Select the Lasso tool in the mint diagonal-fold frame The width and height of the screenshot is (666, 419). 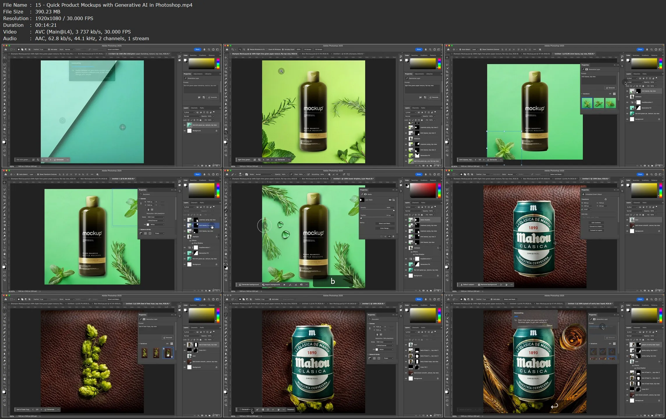(x=4, y=65)
